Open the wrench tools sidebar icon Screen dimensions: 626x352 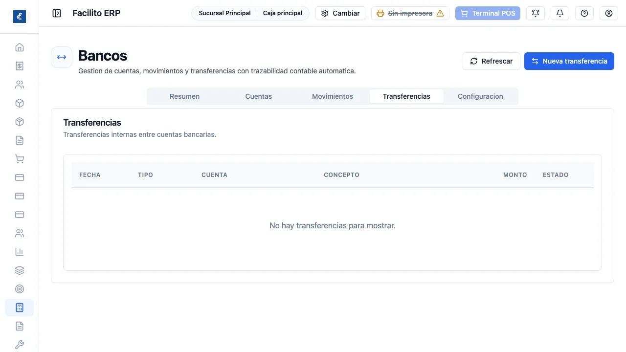tap(20, 345)
